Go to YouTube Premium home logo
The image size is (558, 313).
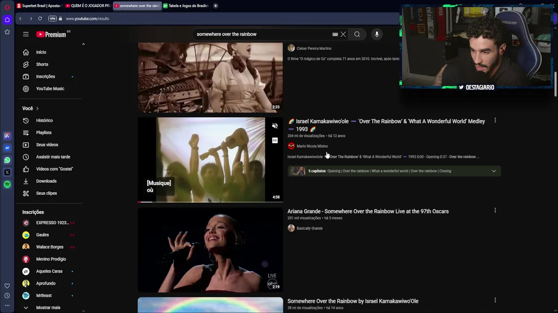tap(51, 34)
